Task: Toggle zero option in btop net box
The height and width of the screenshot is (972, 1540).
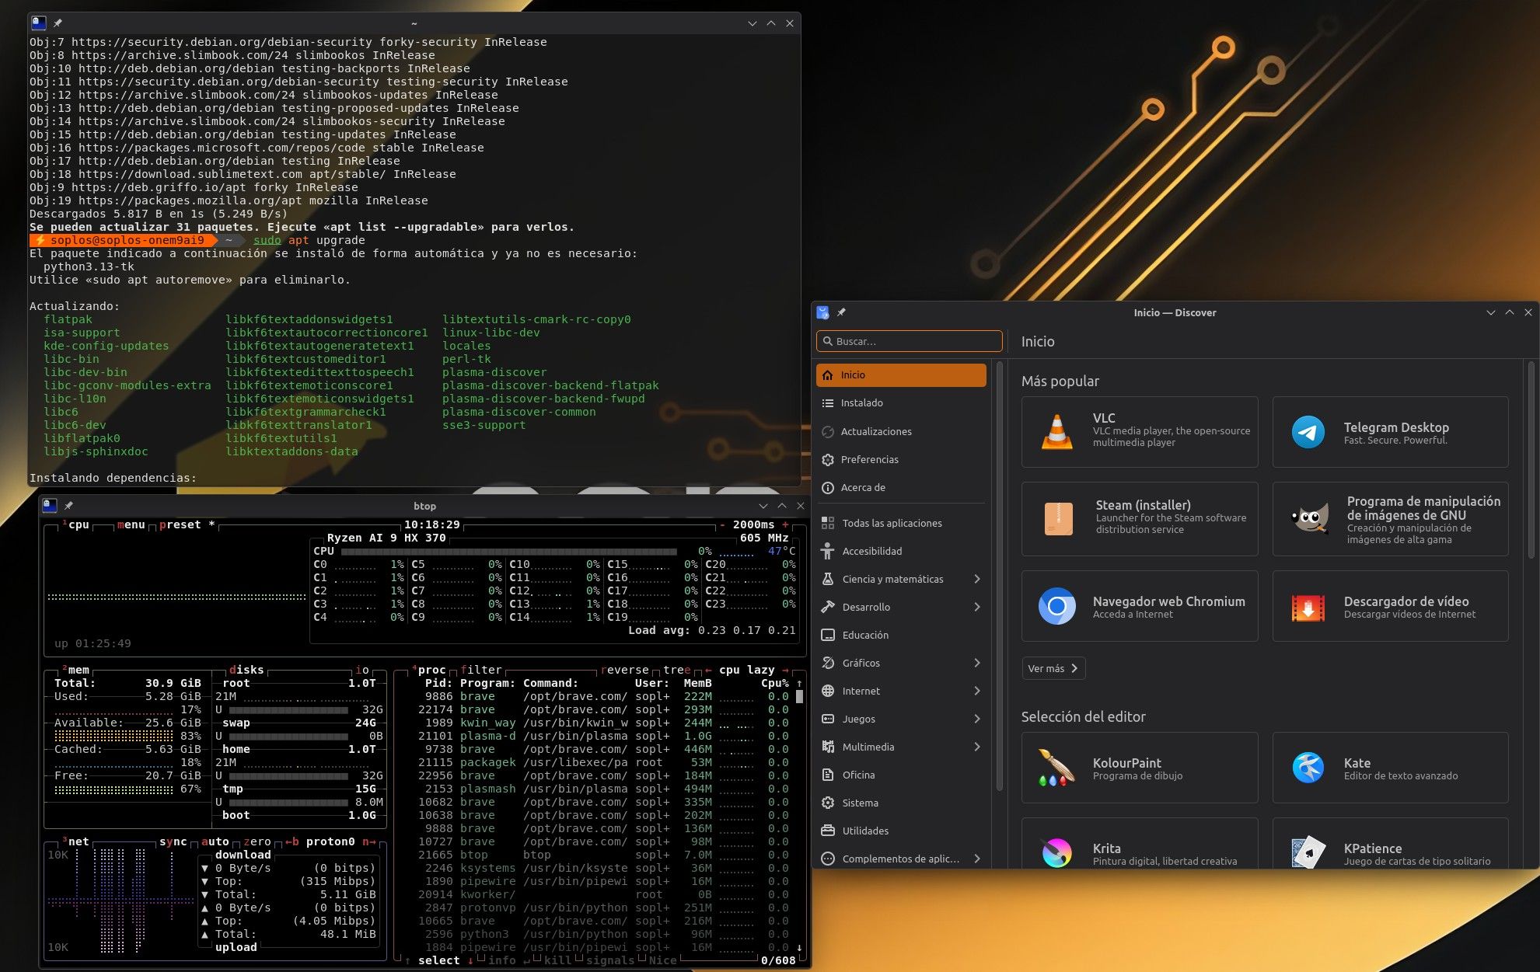Action: coord(257,841)
